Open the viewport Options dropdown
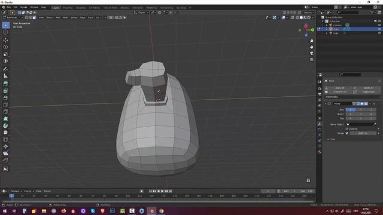Viewport: 383px width, 215px height. coord(309,13)
